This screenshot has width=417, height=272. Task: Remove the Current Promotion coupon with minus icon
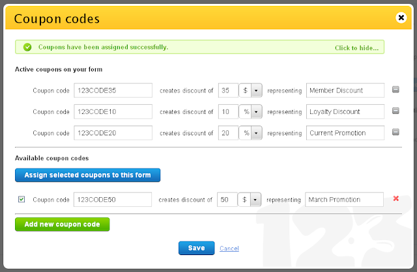coord(395,132)
